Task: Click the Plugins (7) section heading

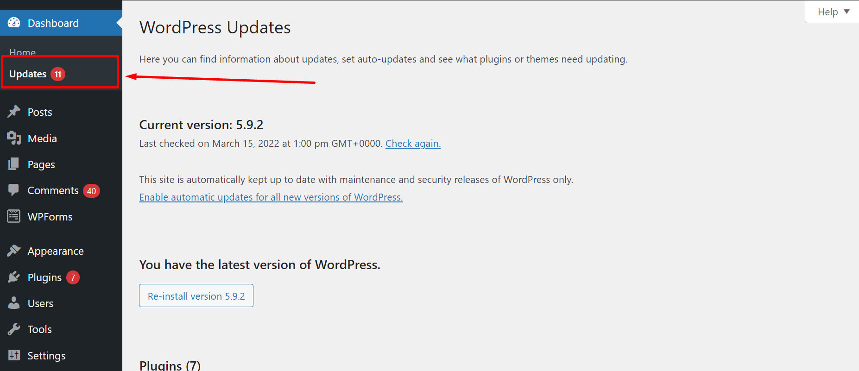Action: [170, 365]
